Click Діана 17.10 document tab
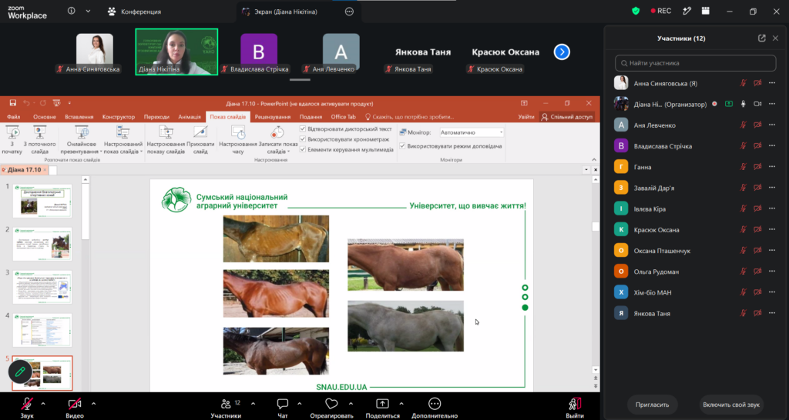The width and height of the screenshot is (789, 420). point(24,170)
